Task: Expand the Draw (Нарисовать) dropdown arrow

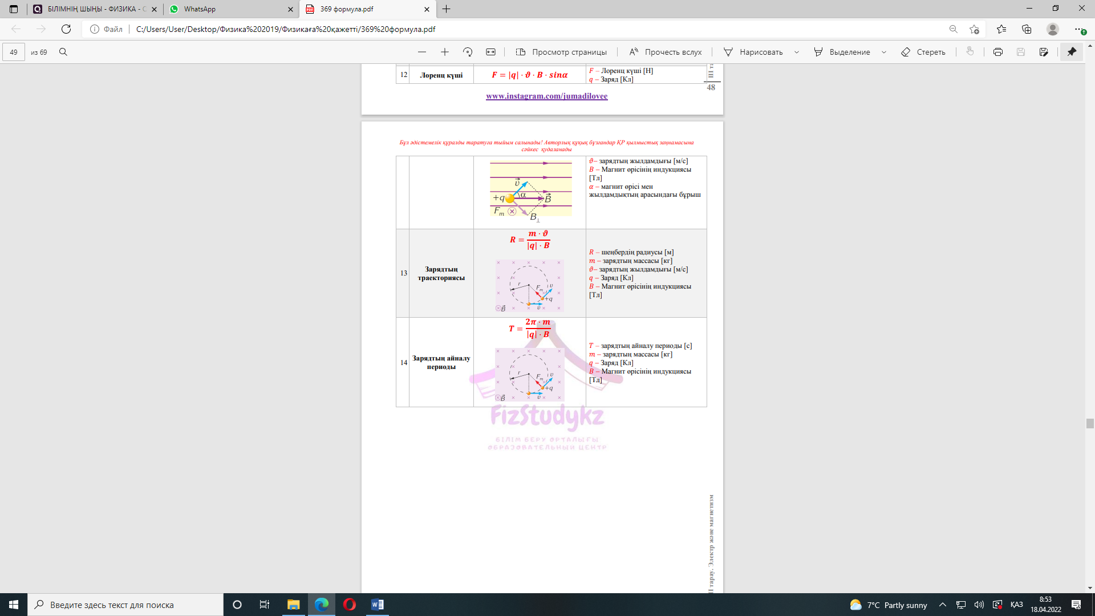Action: [x=797, y=52]
